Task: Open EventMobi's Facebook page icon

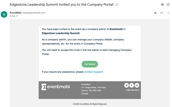Action: pyautogui.click(x=132, y=85)
